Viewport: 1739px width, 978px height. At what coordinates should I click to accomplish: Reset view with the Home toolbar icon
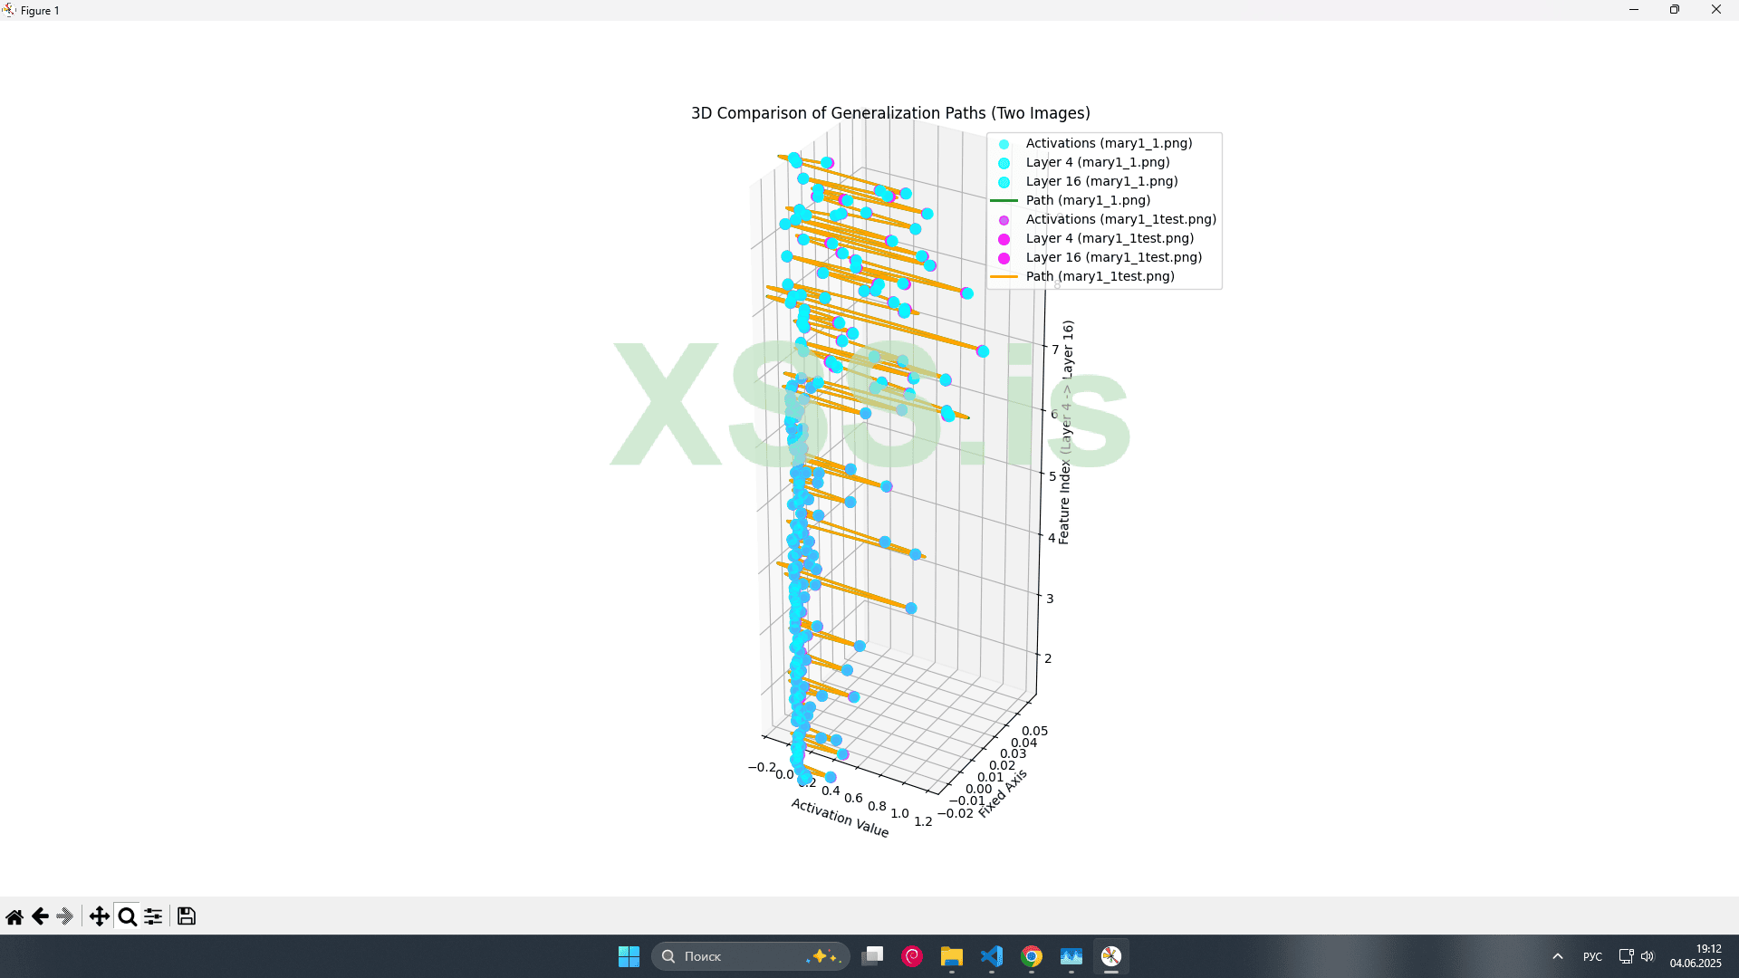point(14,916)
